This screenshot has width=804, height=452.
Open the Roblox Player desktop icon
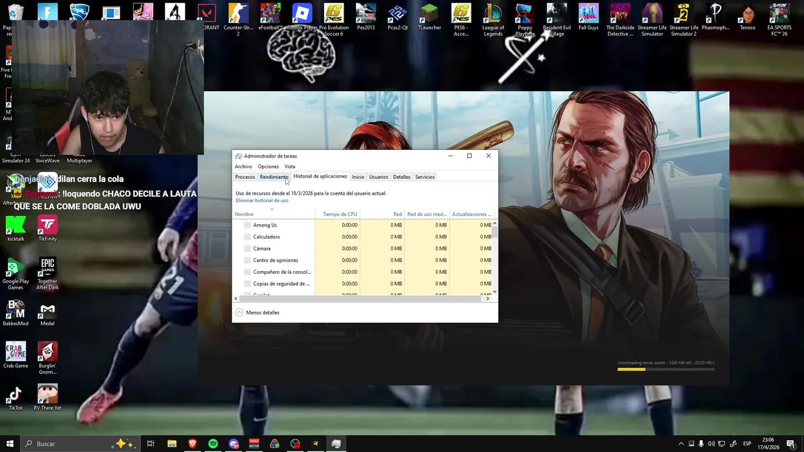302,17
